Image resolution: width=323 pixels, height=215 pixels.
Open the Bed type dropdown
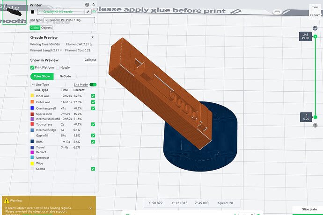click(x=68, y=20)
